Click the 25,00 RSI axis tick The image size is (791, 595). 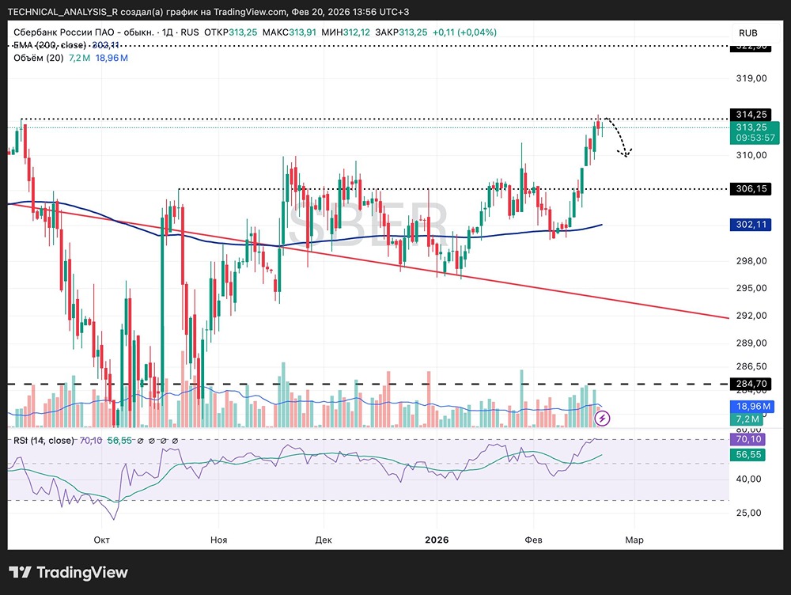[x=748, y=513]
